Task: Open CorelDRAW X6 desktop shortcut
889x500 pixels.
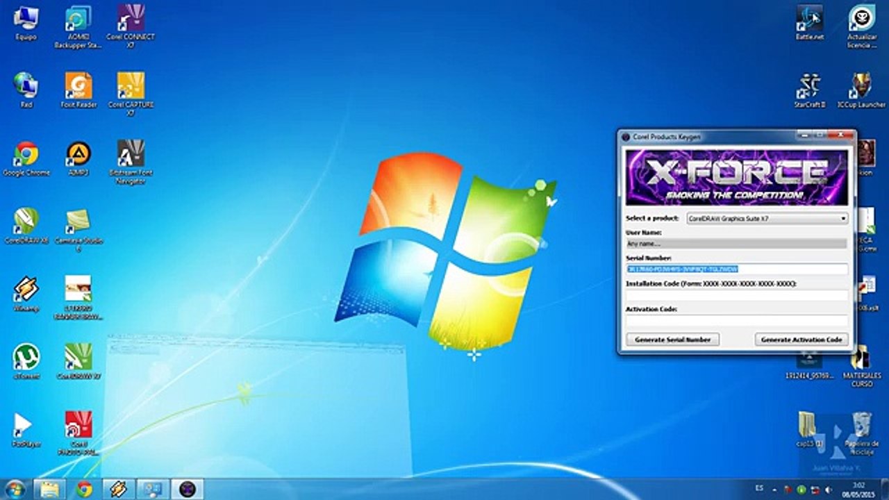Action: tap(26, 226)
